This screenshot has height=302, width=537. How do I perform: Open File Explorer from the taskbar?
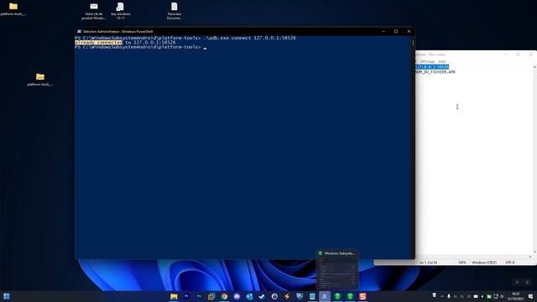(174, 296)
